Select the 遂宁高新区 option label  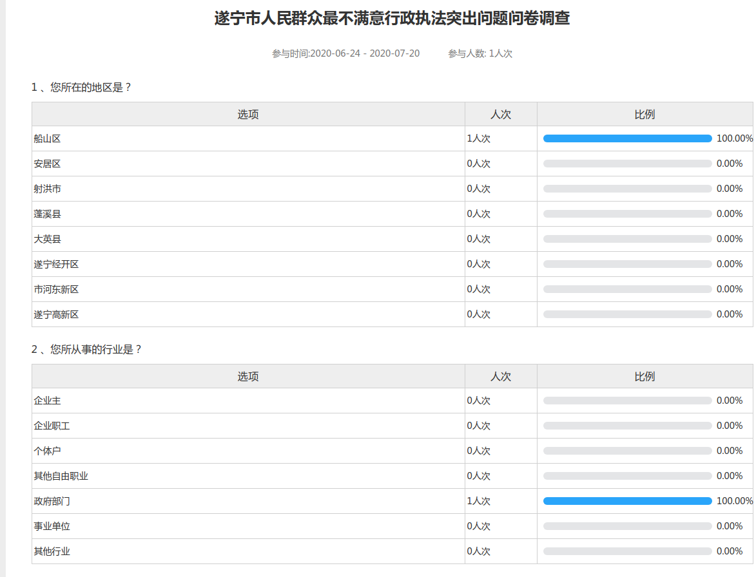coord(56,314)
